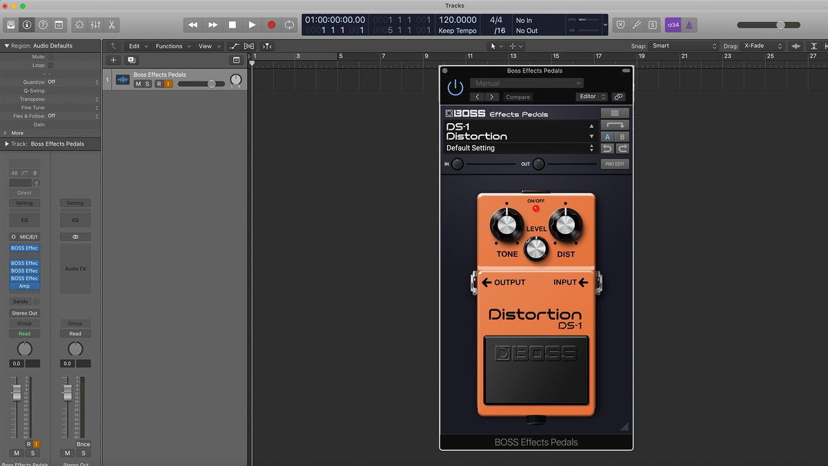Image resolution: width=828 pixels, height=466 pixels.
Task: Open PRO EDIT in the BOSS plugin
Action: click(x=614, y=164)
